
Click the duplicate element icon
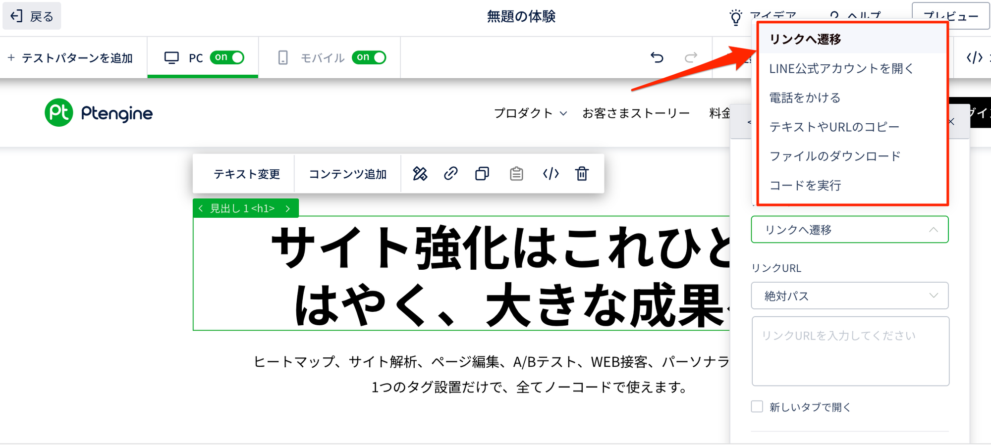[482, 174]
